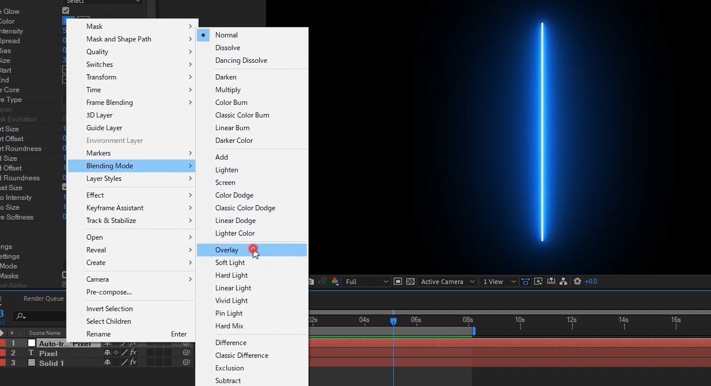Toggle the transparency grid in viewer
Screen dimensions: 711x386
(x=410, y=282)
